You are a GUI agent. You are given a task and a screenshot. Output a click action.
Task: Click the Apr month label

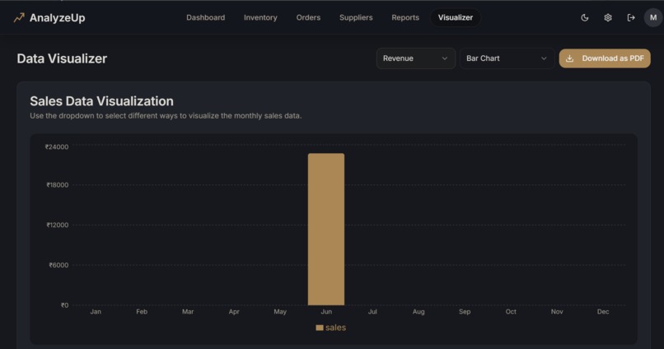coord(234,312)
